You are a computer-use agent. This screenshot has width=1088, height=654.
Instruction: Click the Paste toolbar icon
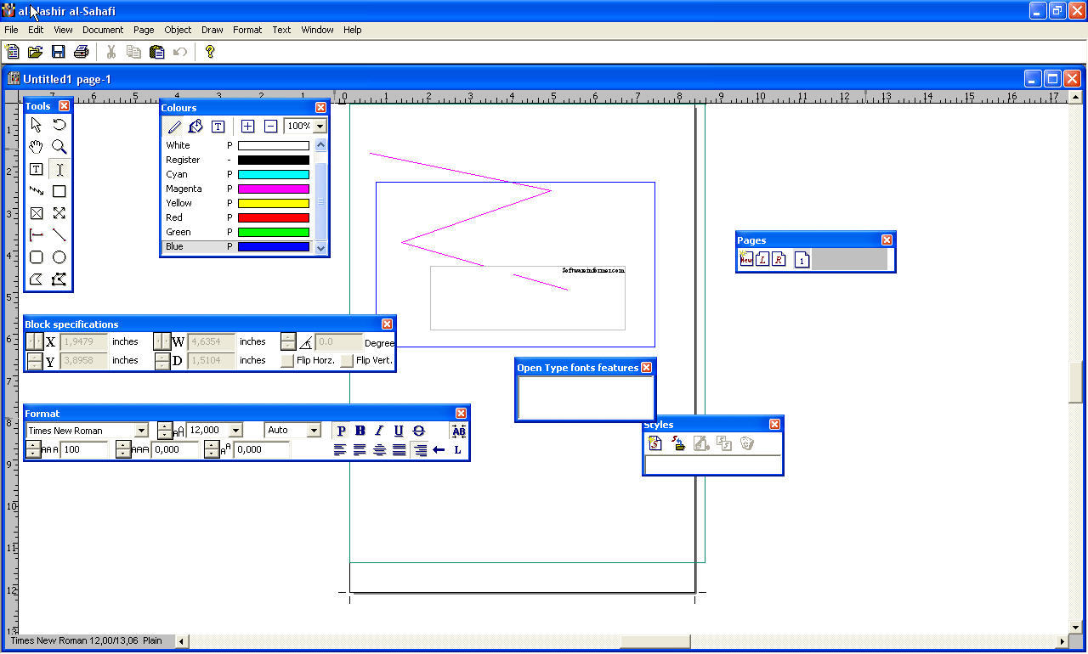(156, 52)
